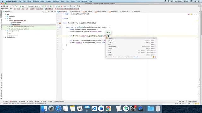Screen dimensions: 202x113
Task: Open Visual Studio Code from the Dock
Action: pyautogui.click(x=94, y=109)
